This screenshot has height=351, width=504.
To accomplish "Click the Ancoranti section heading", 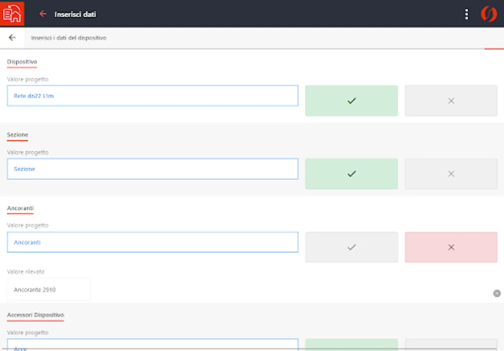I will (20, 208).
